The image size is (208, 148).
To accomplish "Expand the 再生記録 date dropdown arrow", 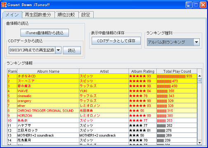I will (x=58, y=50).
